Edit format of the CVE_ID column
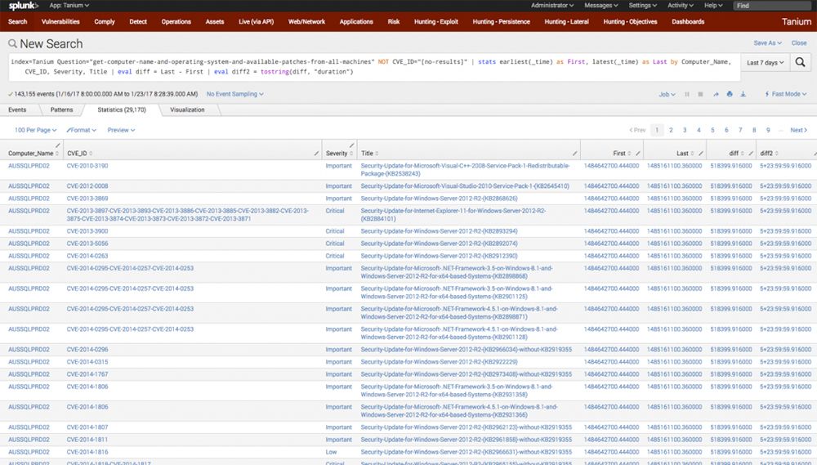The width and height of the screenshot is (817, 465). (x=316, y=154)
